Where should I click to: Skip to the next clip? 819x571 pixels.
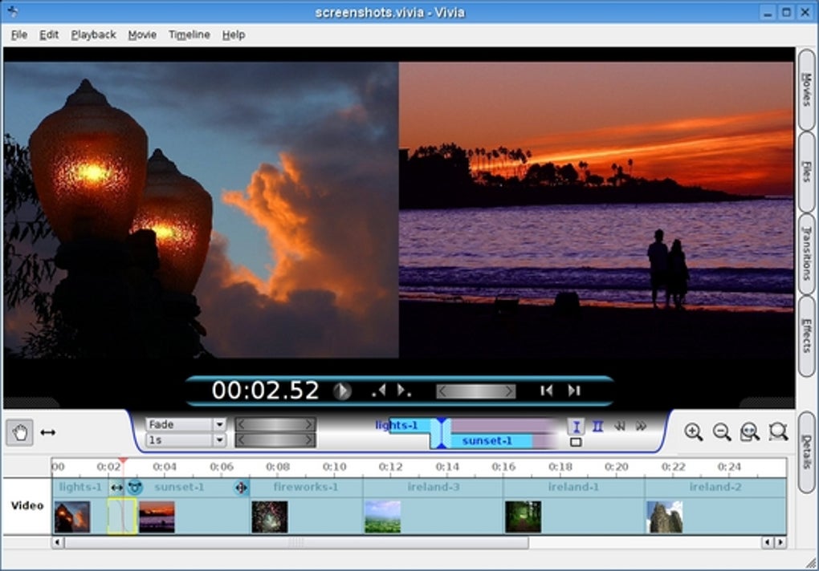(x=574, y=391)
